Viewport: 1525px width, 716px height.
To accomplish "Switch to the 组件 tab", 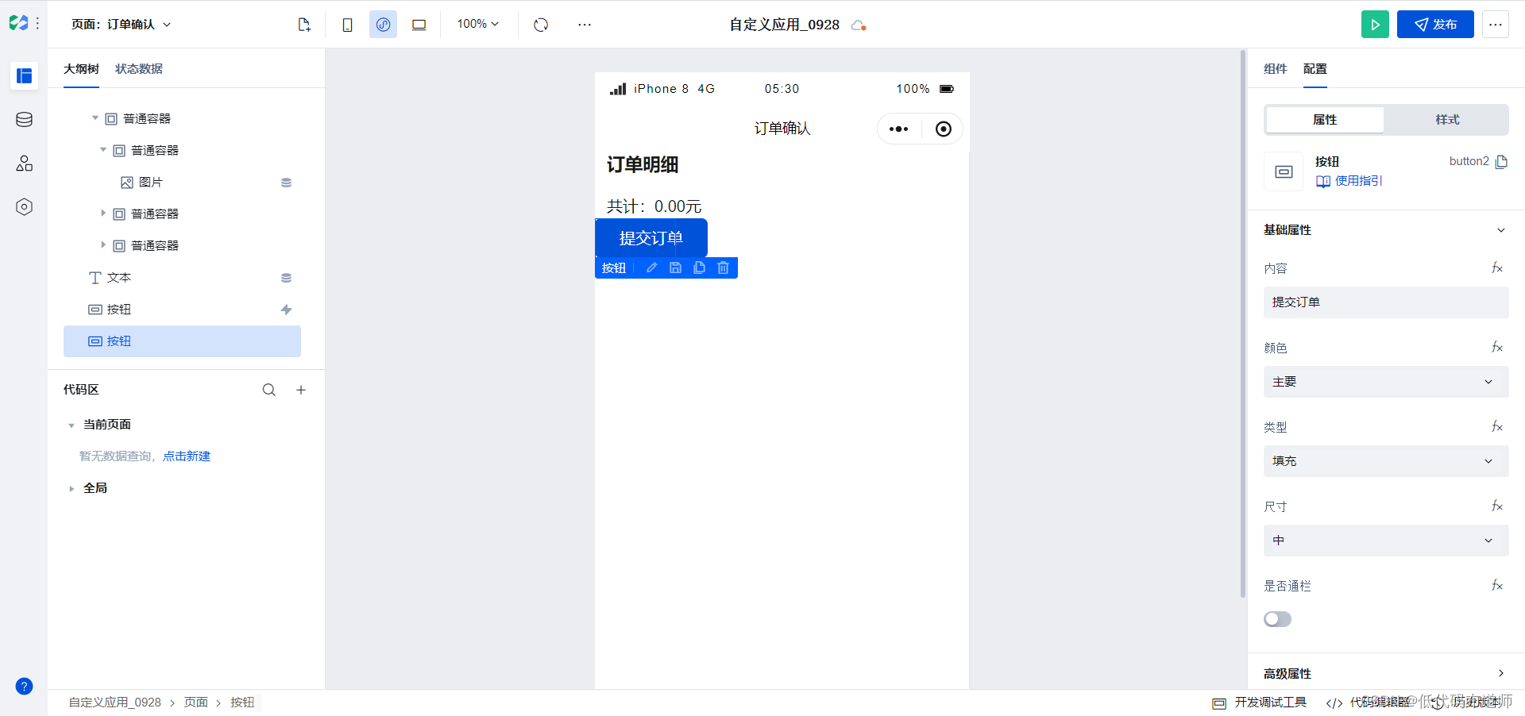I will click(1276, 69).
